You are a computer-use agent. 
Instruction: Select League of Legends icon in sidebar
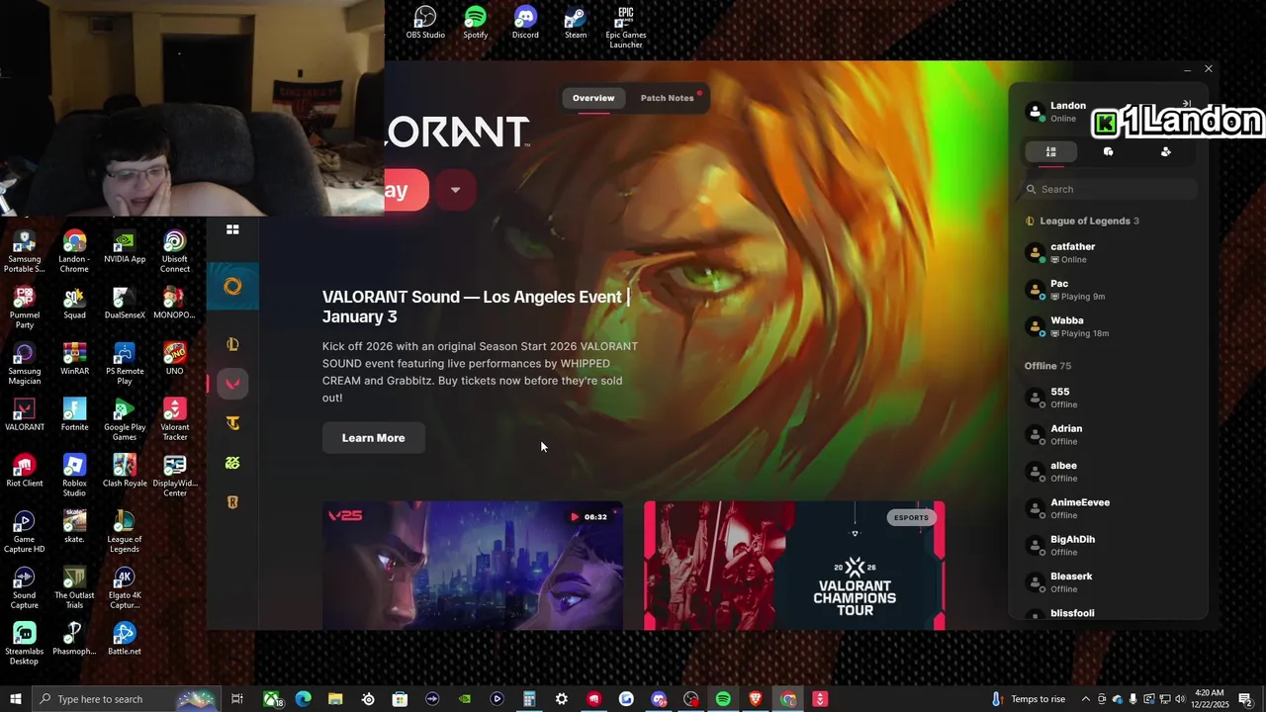232,344
